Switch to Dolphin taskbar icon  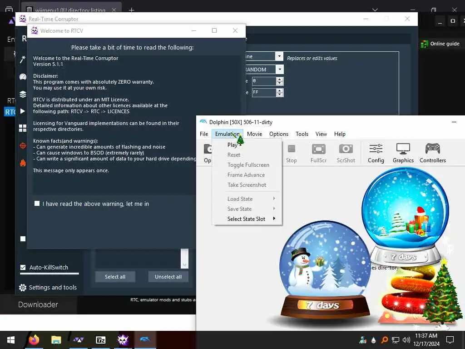[145, 340]
